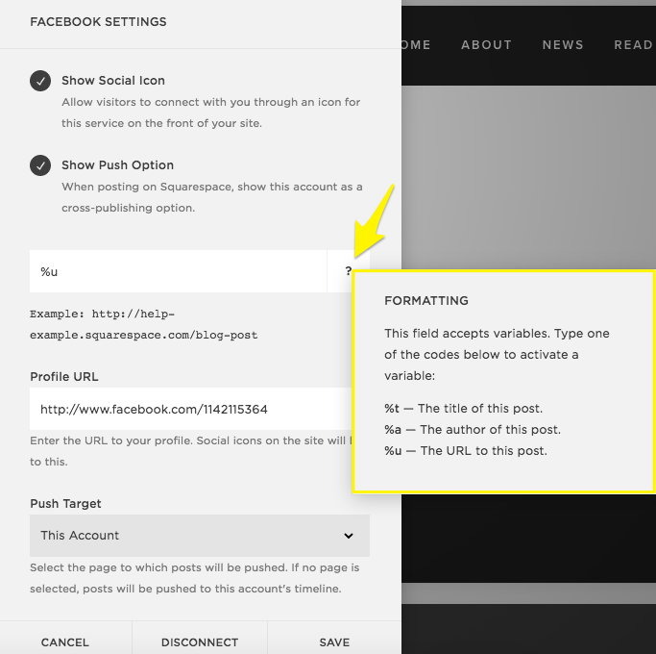Click the Show Social Icon label text
656x654 pixels.
(x=113, y=81)
